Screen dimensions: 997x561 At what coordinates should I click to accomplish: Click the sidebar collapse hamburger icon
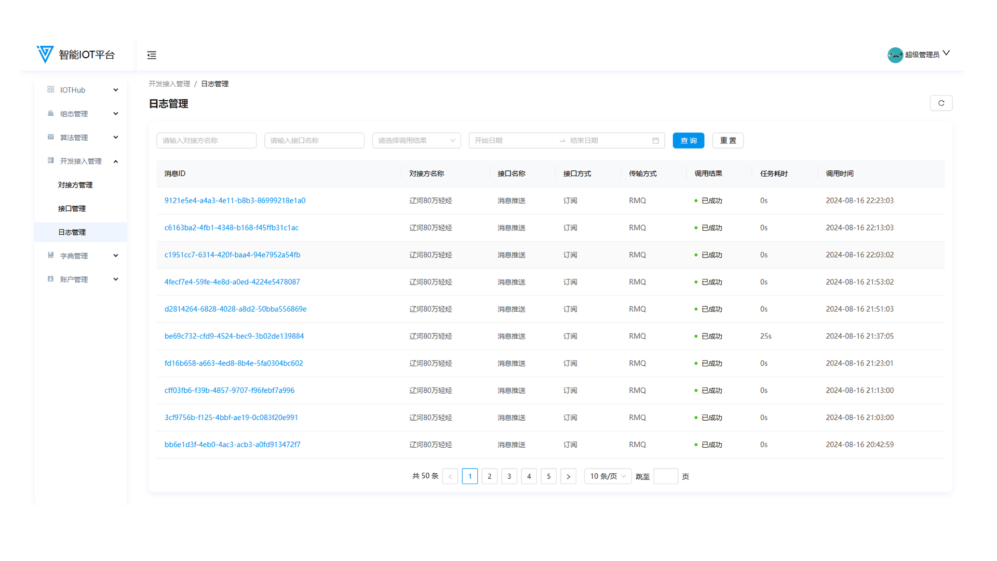152,55
